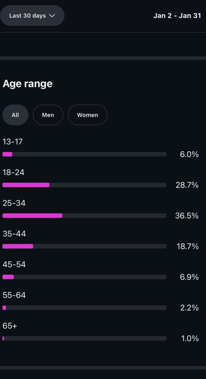Viewport: 206px width, 379px height.
Task: Click the Jan 2 - Jan 31 date range
Action: (177, 16)
